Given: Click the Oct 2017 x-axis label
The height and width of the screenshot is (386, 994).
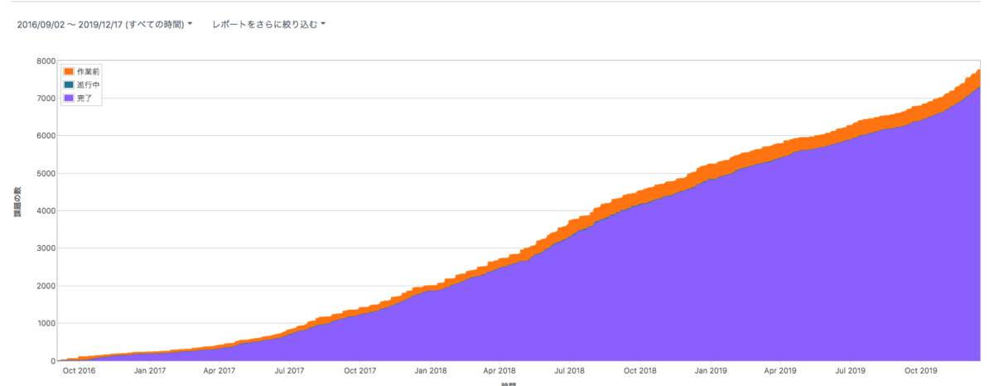Looking at the screenshot, I should (x=361, y=371).
